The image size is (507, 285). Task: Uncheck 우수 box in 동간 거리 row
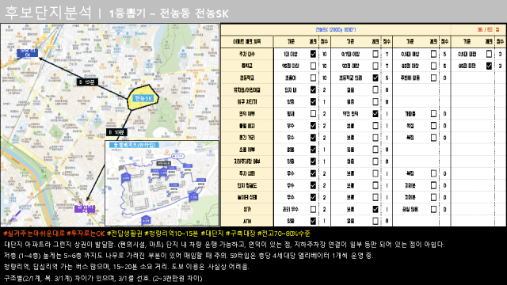tap(313, 138)
